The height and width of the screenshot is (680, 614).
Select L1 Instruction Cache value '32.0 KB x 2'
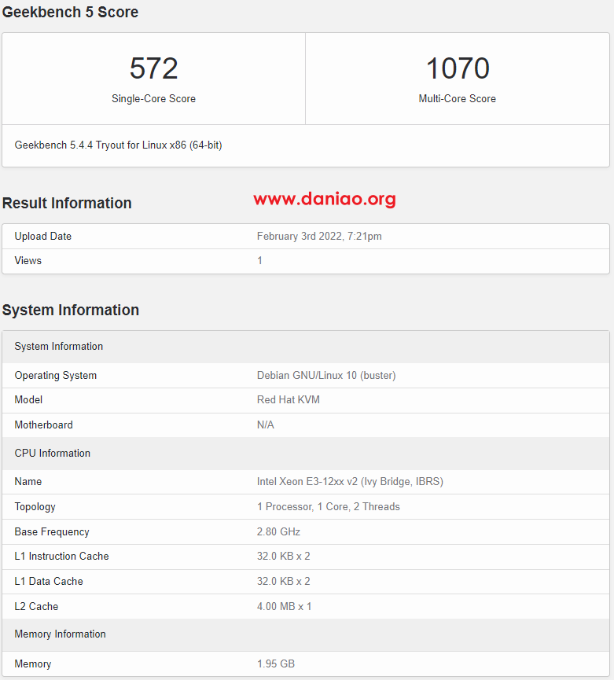284,557
